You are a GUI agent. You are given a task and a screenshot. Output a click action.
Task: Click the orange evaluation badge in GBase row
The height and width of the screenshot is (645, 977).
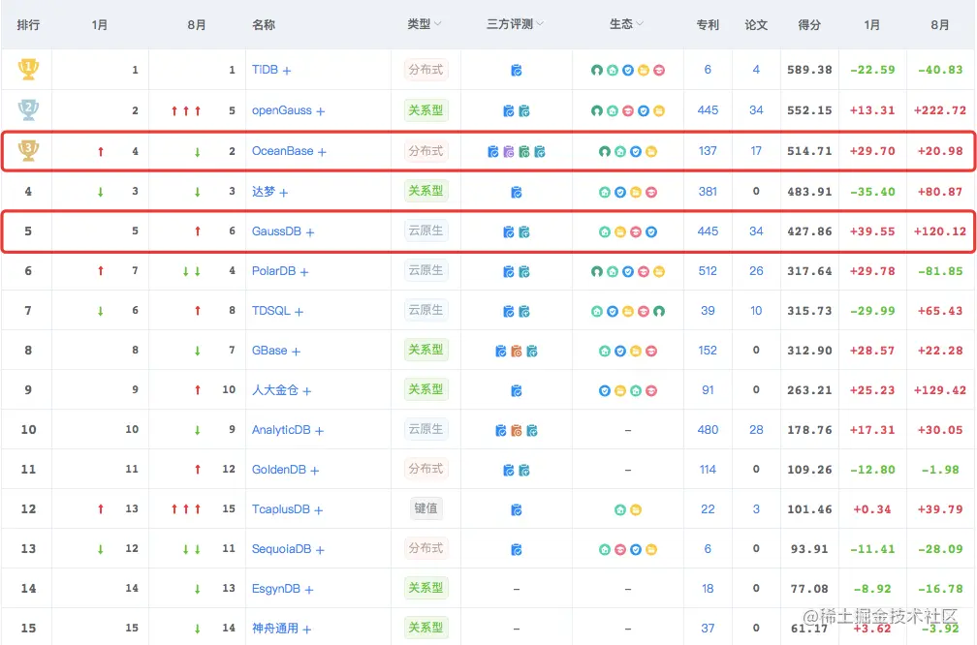point(516,352)
